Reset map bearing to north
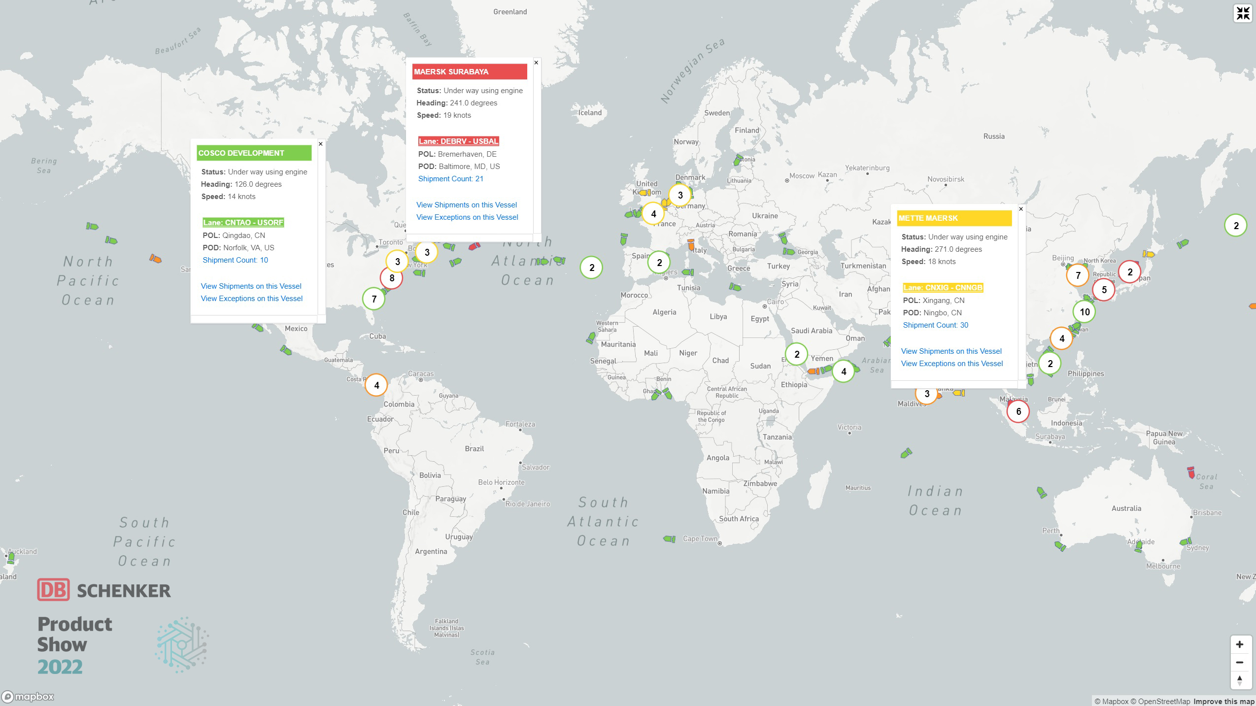 pos(1240,680)
